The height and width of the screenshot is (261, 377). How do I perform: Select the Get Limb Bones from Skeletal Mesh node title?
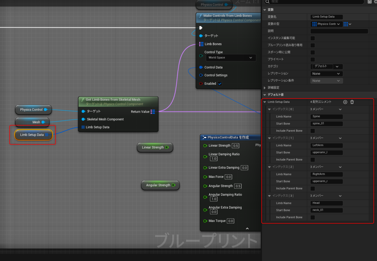113,100
